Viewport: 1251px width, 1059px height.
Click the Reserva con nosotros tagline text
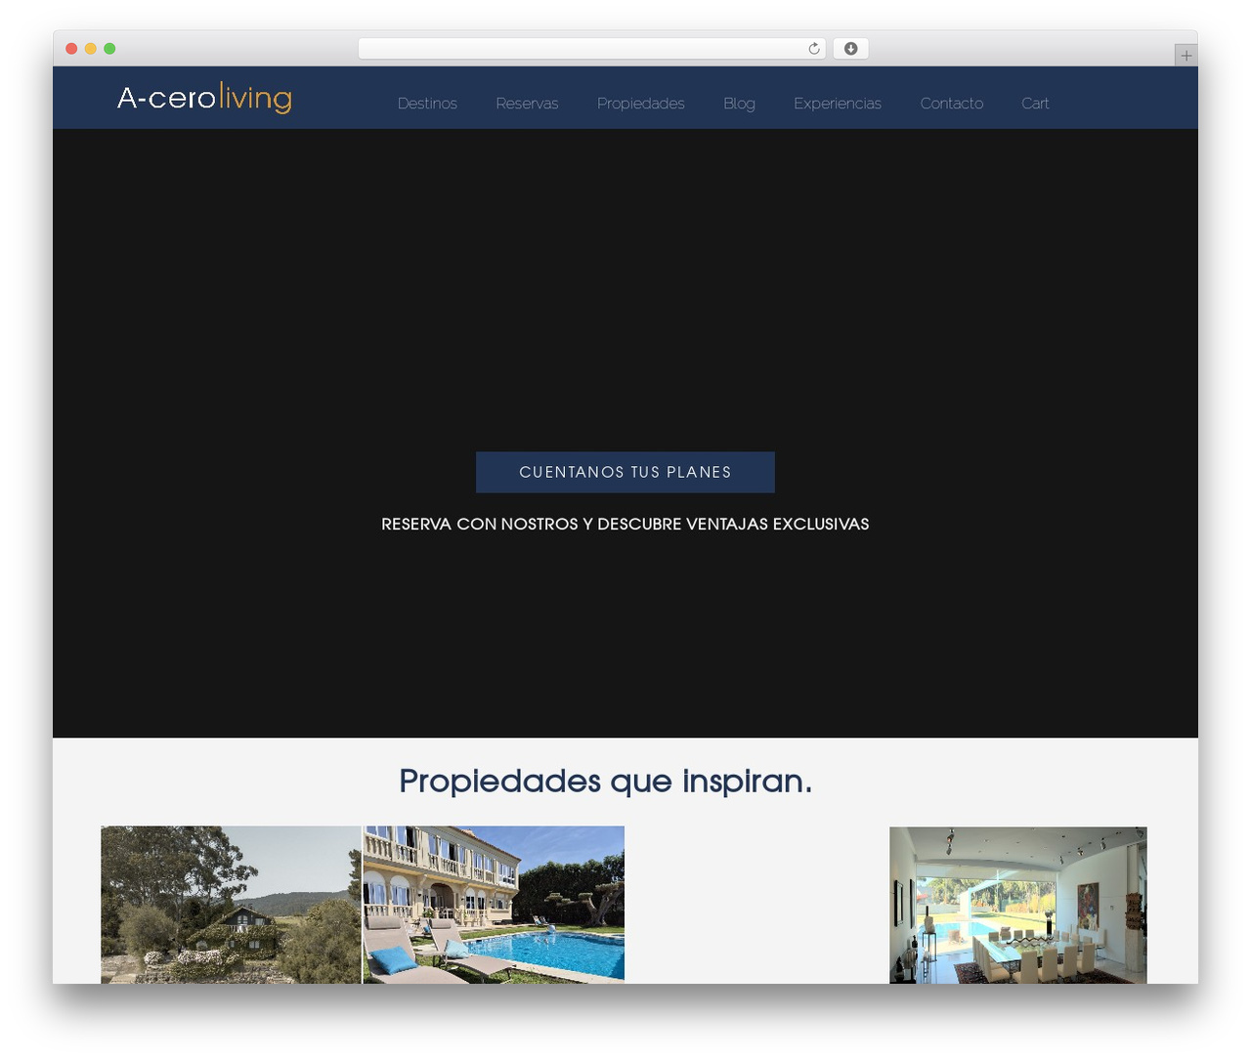[625, 525]
